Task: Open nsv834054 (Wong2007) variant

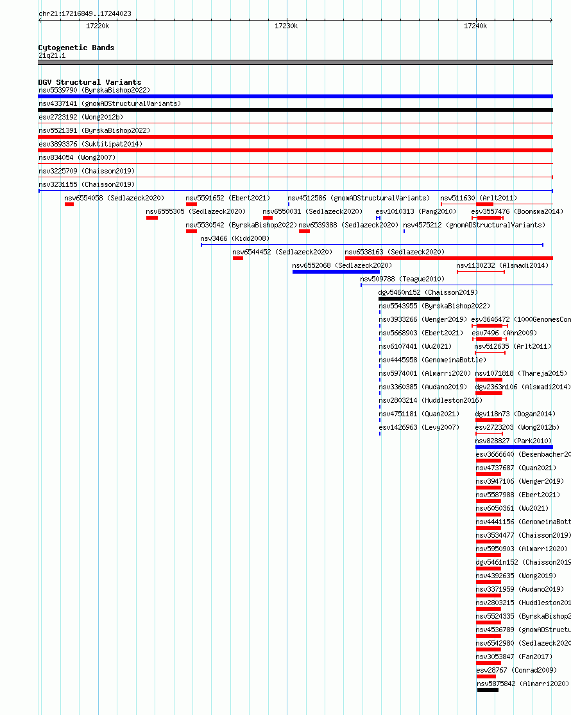Action: click(78, 158)
